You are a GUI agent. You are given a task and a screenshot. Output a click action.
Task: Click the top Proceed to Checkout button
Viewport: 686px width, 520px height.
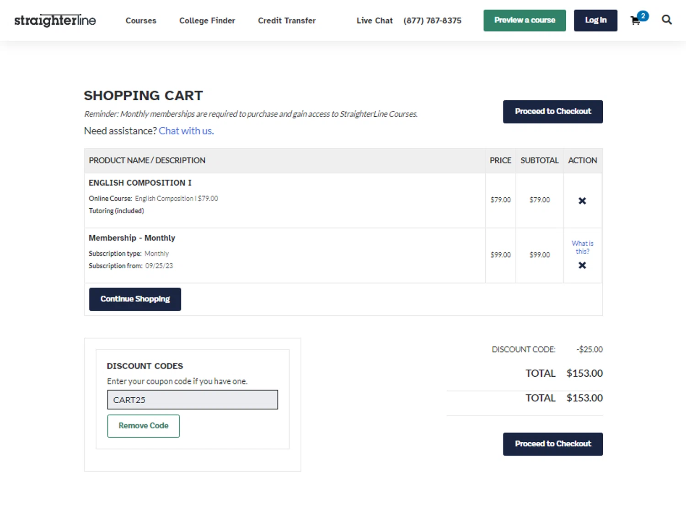[x=553, y=112]
